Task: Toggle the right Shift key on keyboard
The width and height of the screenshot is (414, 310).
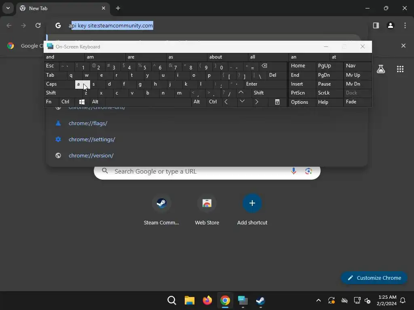Action: point(269,93)
